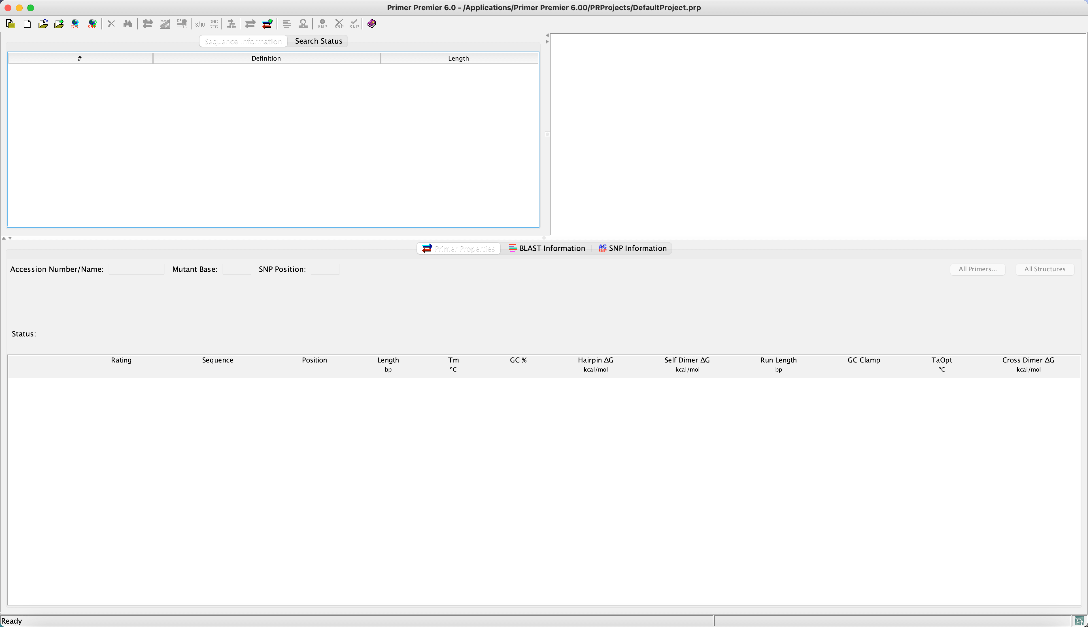Image resolution: width=1088 pixels, height=627 pixels.
Task: Click the text alignment lines icon
Action: pos(287,24)
